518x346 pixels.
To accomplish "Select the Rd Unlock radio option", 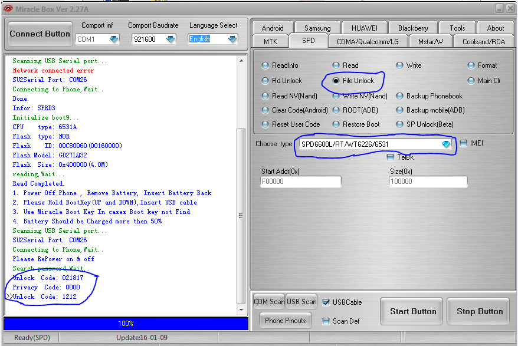I will pyautogui.click(x=282, y=81).
